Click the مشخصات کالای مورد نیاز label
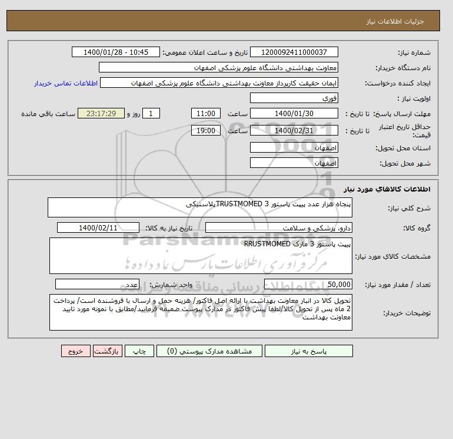 [x=393, y=256]
